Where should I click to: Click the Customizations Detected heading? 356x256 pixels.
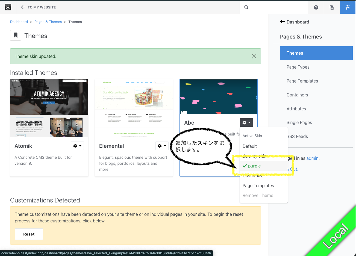(x=45, y=200)
